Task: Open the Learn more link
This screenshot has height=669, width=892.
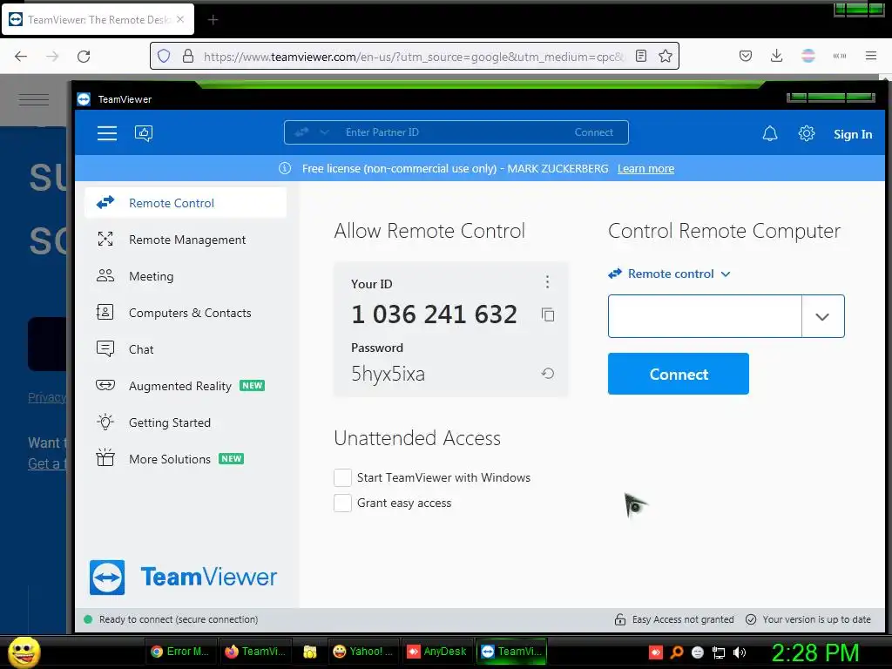Action: 645,168
